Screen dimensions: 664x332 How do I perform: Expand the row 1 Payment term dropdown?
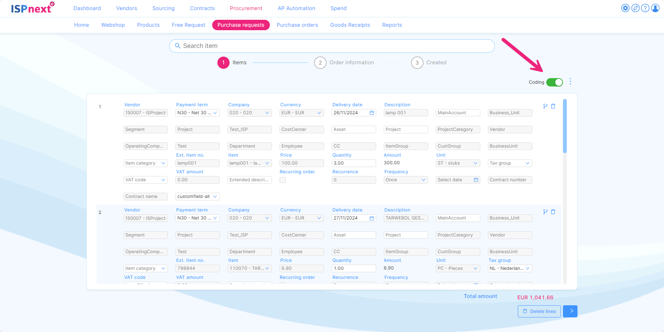(197, 113)
